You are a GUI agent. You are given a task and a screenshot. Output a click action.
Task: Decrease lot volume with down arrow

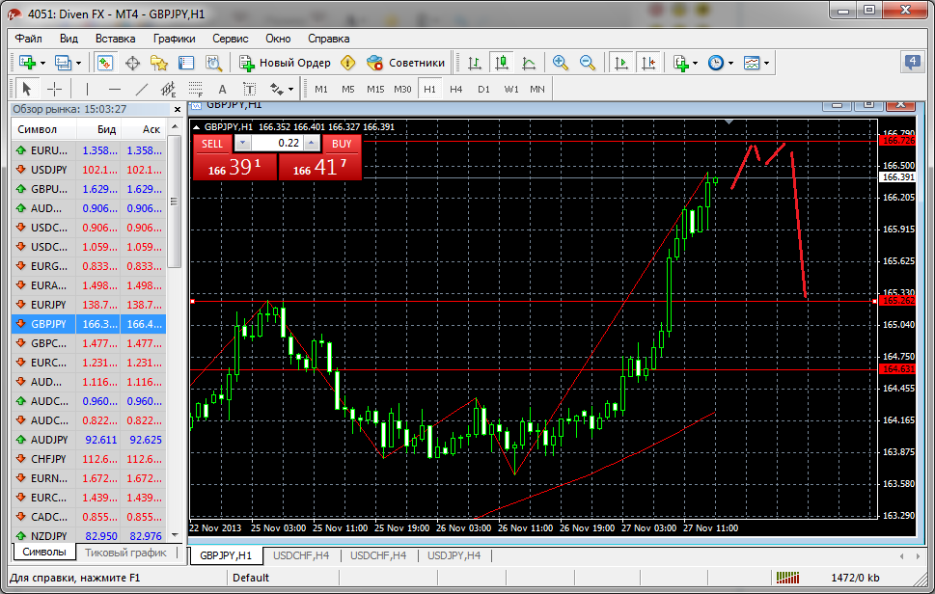coord(242,143)
